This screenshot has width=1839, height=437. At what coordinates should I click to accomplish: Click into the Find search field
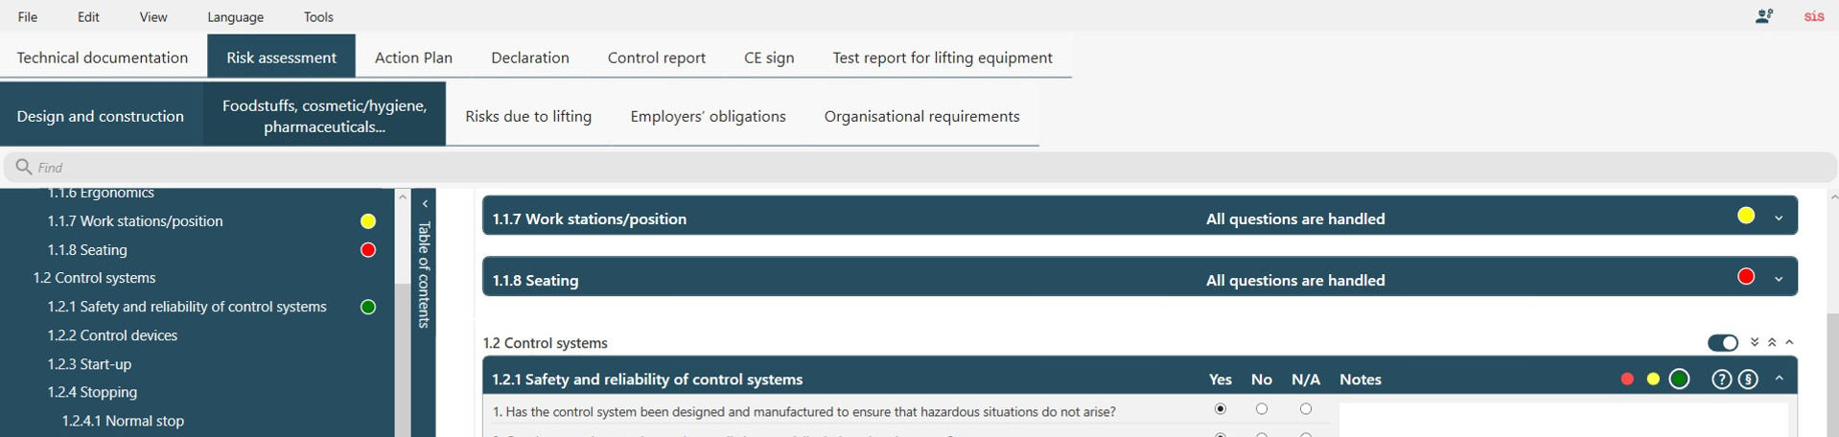coord(920,167)
